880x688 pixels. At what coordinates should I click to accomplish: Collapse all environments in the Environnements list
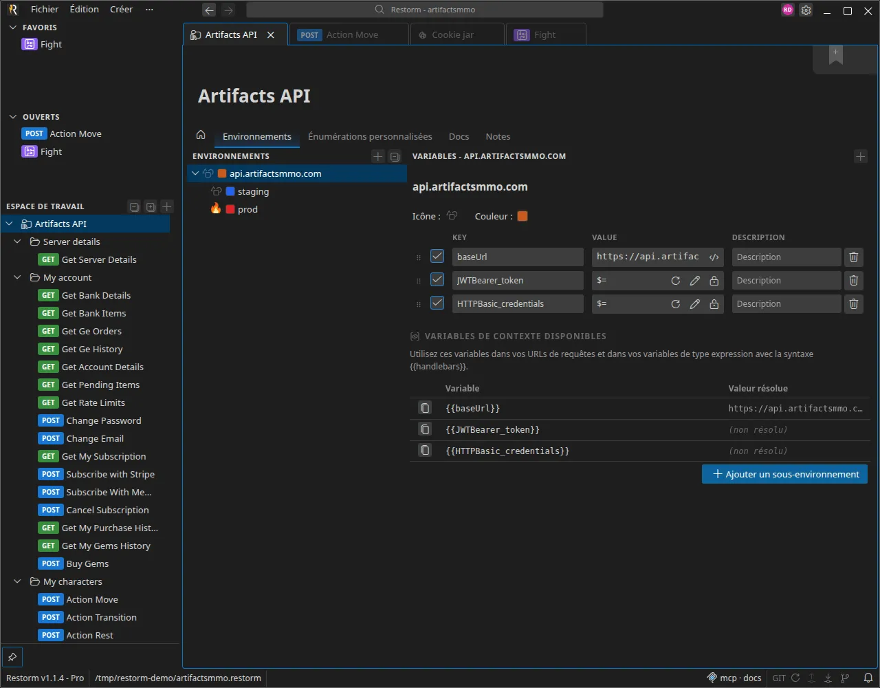pyautogui.click(x=395, y=157)
